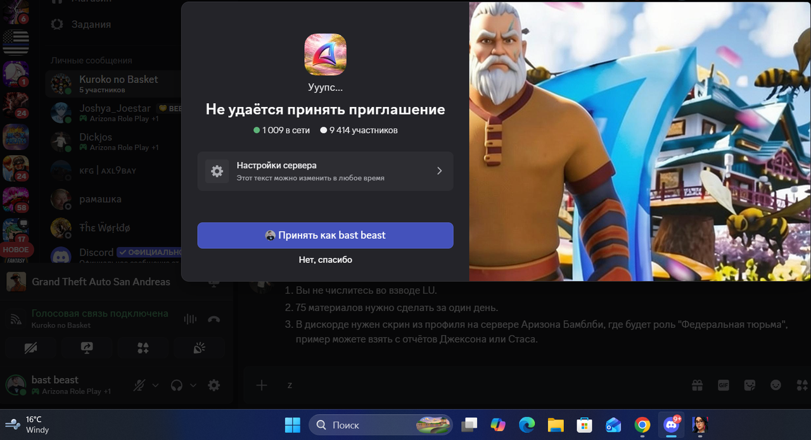This screenshot has height=440, width=811.
Task: Open Microsoft Edge from taskbar
Action: (x=527, y=425)
